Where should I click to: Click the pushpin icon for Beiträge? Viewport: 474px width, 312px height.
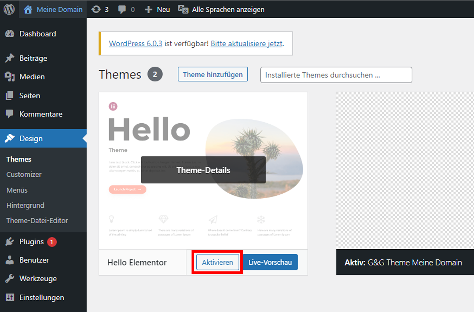coord(10,58)
